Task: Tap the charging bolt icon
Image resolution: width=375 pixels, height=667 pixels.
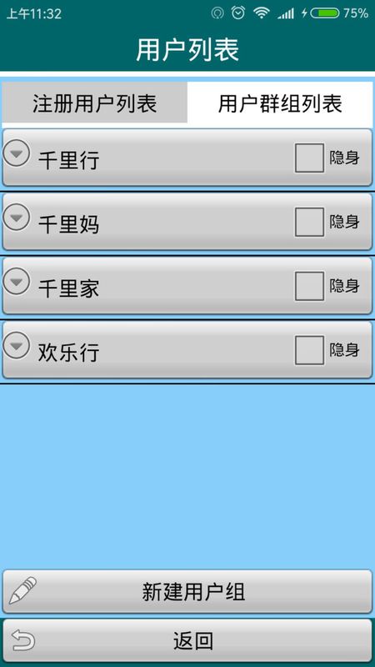Action: click(x=304, y=13)
